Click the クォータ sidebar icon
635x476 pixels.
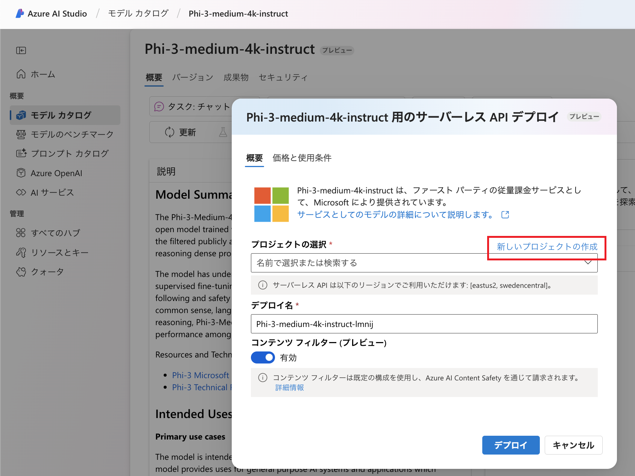(x=21, y=272)
